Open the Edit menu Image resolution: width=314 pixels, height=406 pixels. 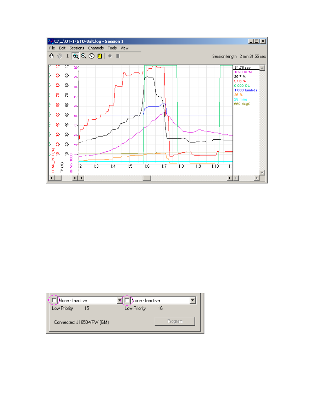62,48
